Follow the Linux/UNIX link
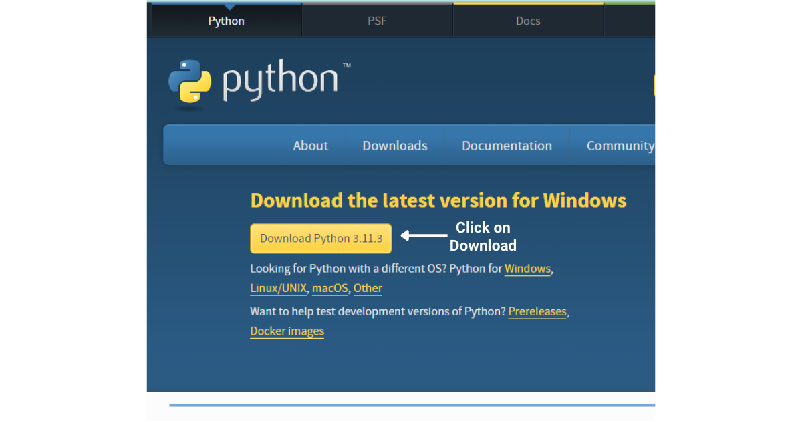The height and width of the screenshot is (421, 802). click(x=279, y=289)
